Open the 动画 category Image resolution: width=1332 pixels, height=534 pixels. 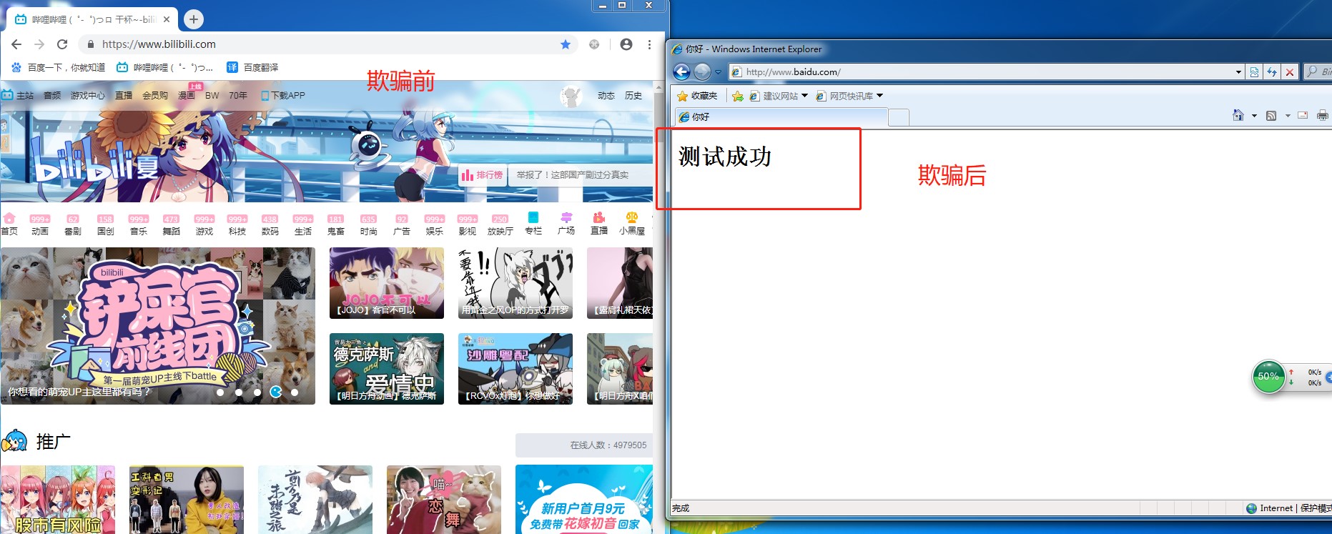[40, 225]
